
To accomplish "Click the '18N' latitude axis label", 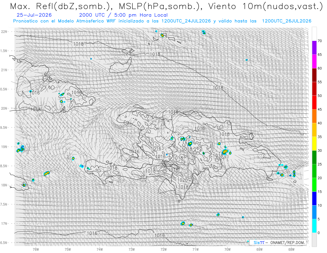I will [x=5, y=185].
